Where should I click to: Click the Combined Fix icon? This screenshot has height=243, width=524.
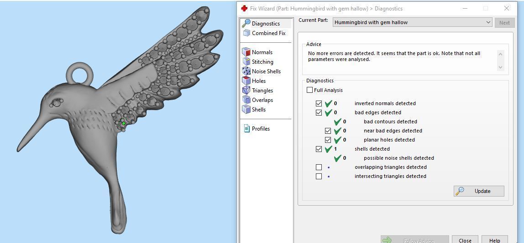pyautogui.click(x=246, y=33)
